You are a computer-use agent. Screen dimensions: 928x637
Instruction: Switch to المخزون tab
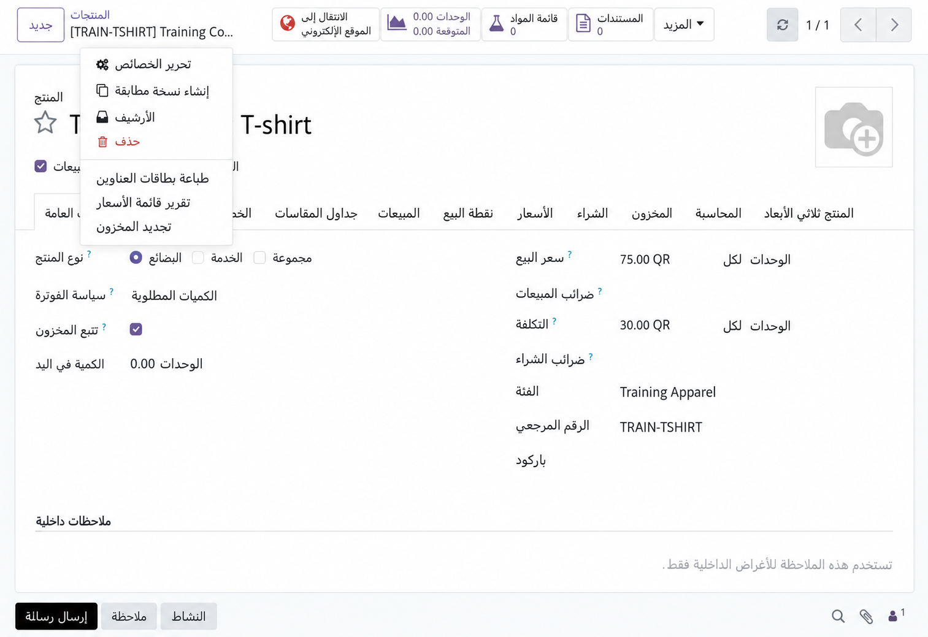(x=652, y=213)
